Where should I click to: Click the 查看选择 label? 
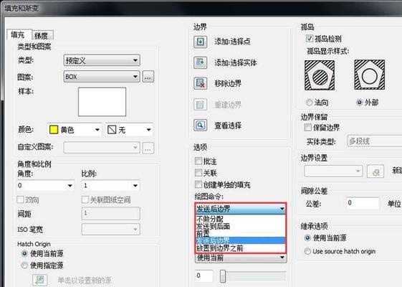228,126
